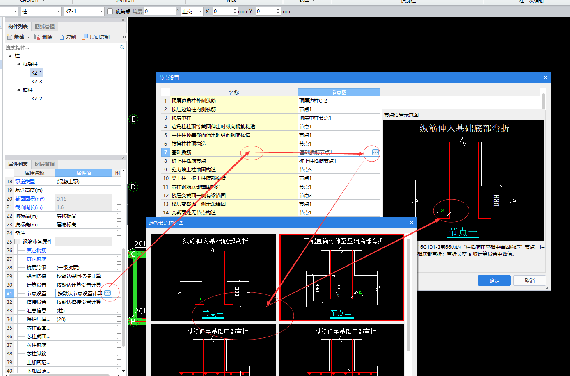The height and width of the screenshot is (376, 570).
Task: Click the 层间复制 inter-floor copy icon
Action: click(x=85, y=37)
